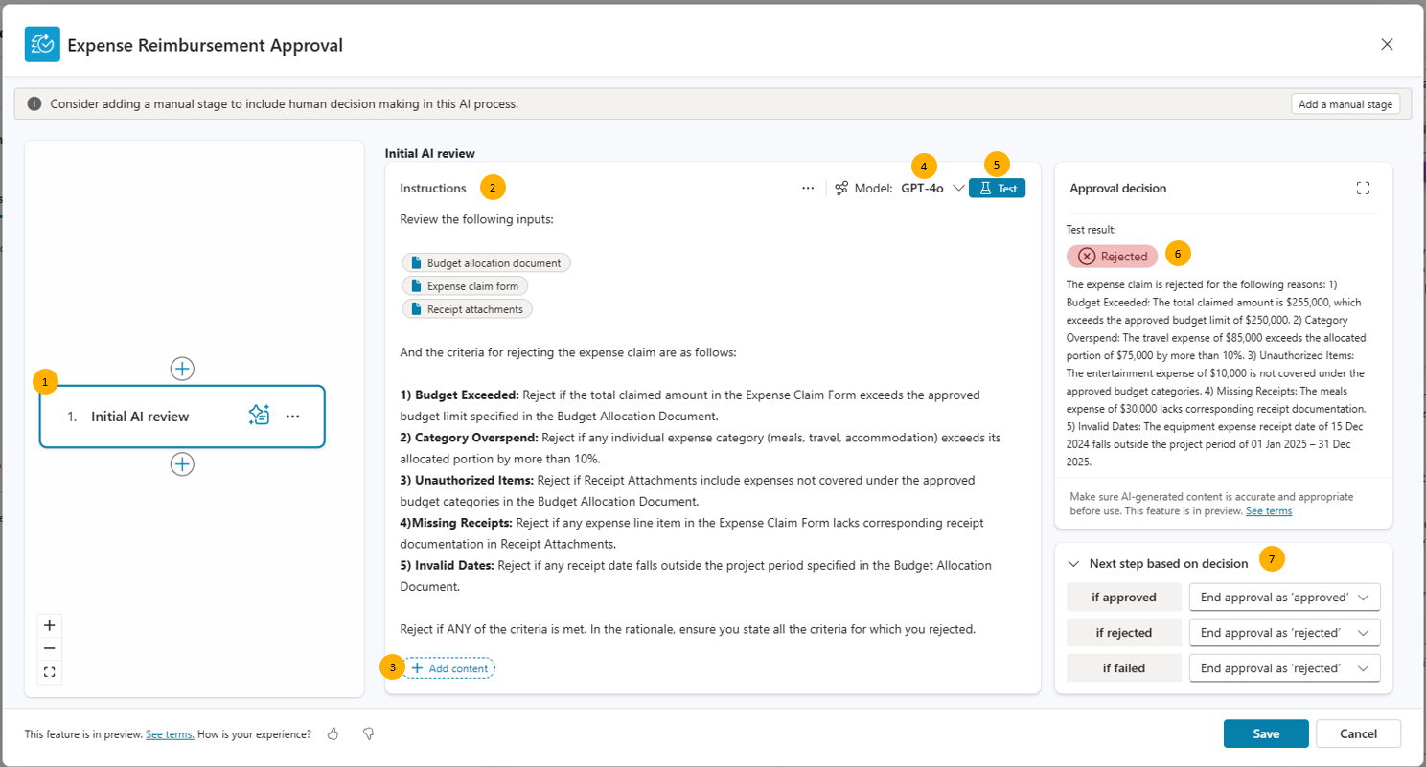Open the GPT-4o model dropdown
1426x767 pixels.
click(x=958, y=188)
